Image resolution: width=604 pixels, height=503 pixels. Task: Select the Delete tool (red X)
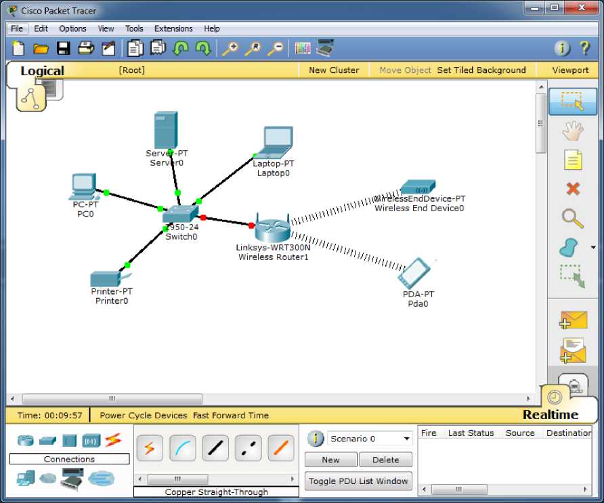(573, 189)
